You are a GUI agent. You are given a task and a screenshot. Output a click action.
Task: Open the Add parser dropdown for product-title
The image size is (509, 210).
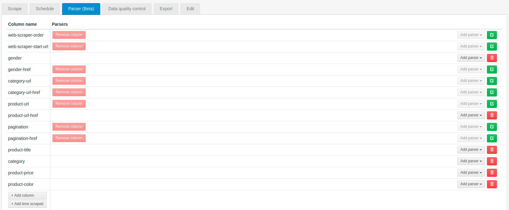tap(471, 150)
